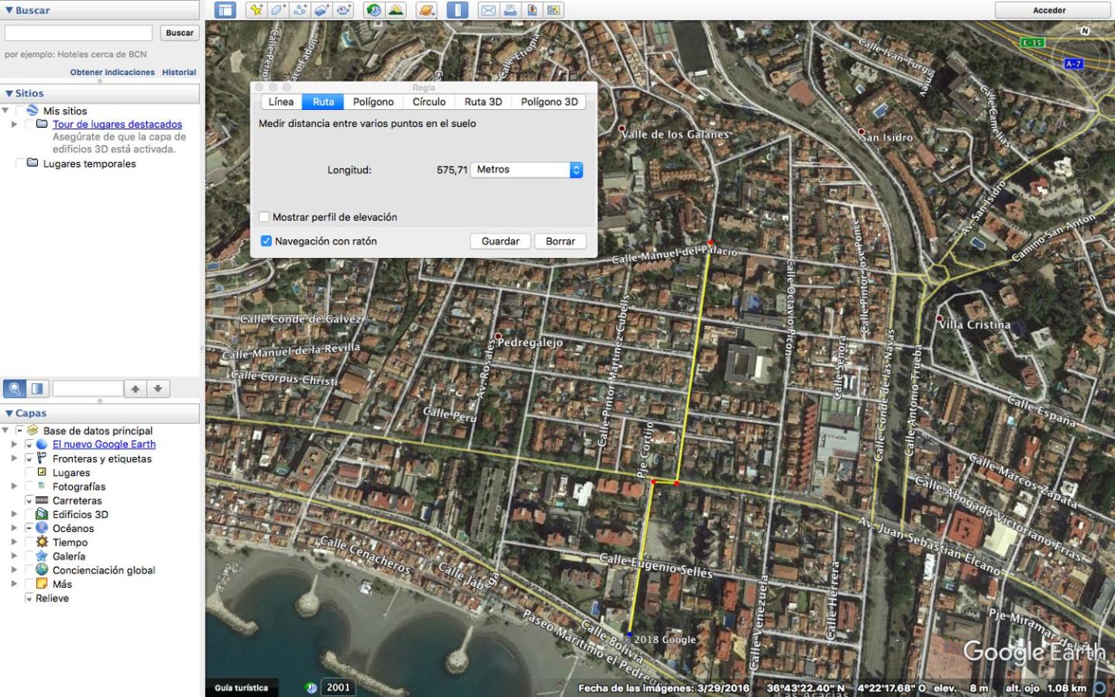The width and height of the screenshot is (1115, 697).
Task: Click the email icon in toolbar
Action: coord(488,10)
